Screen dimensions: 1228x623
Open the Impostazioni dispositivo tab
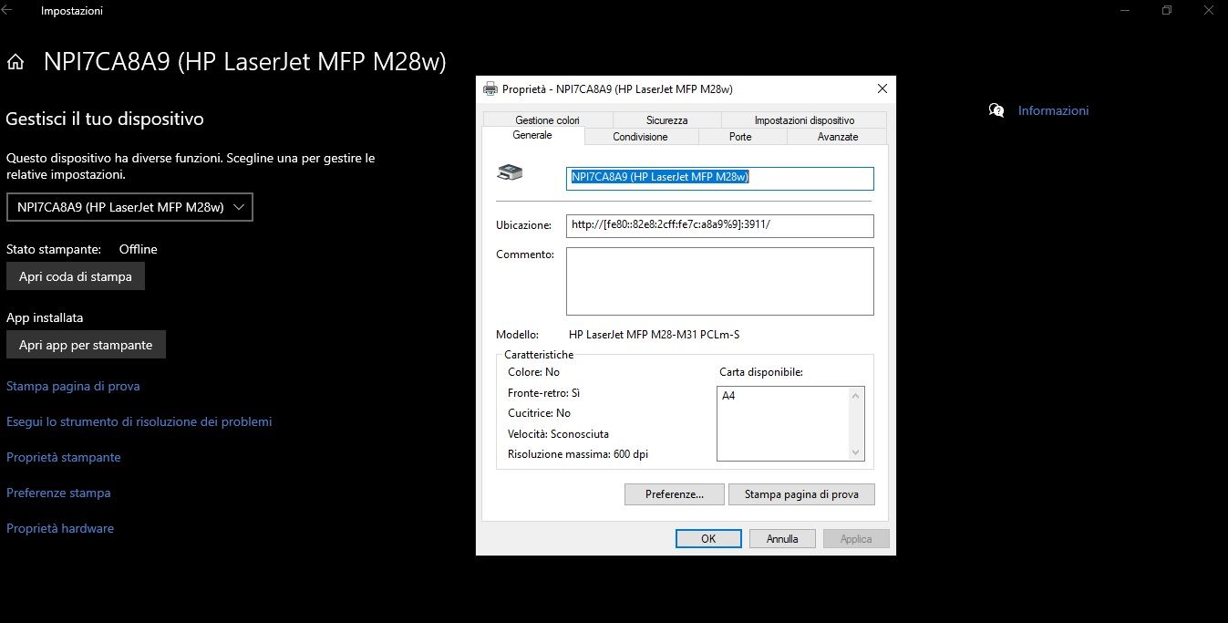[x=804, y=119]
